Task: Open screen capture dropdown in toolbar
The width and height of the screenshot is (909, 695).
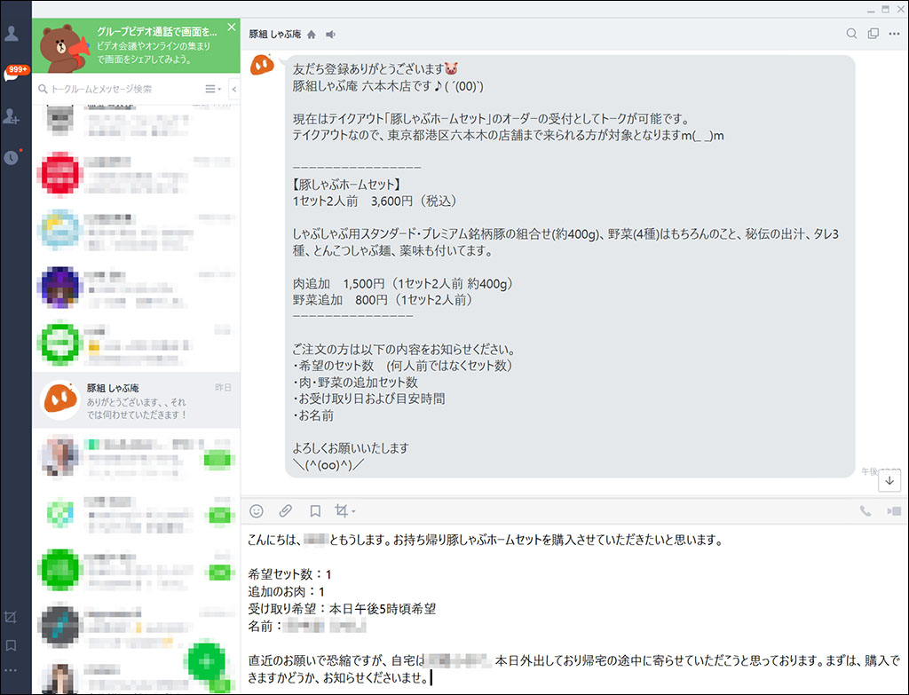Action: coord(345,510)
